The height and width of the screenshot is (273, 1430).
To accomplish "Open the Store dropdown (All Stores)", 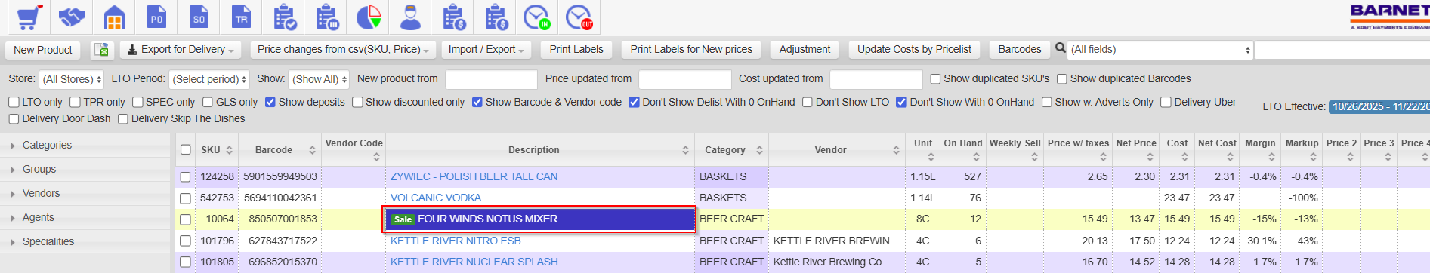I will pos(71,79).
